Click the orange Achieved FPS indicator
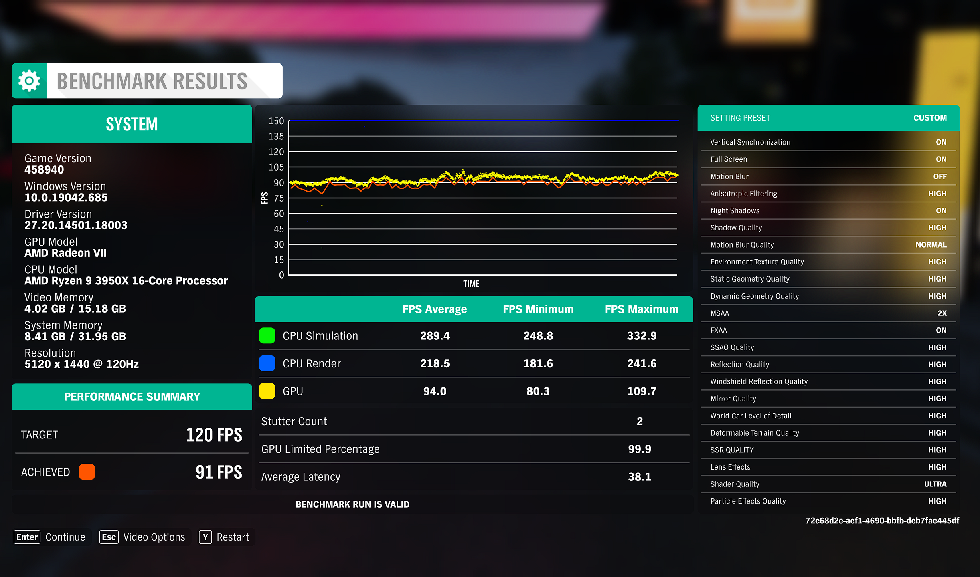The width and height of the screenshot is (980, 577). [87, 472]
